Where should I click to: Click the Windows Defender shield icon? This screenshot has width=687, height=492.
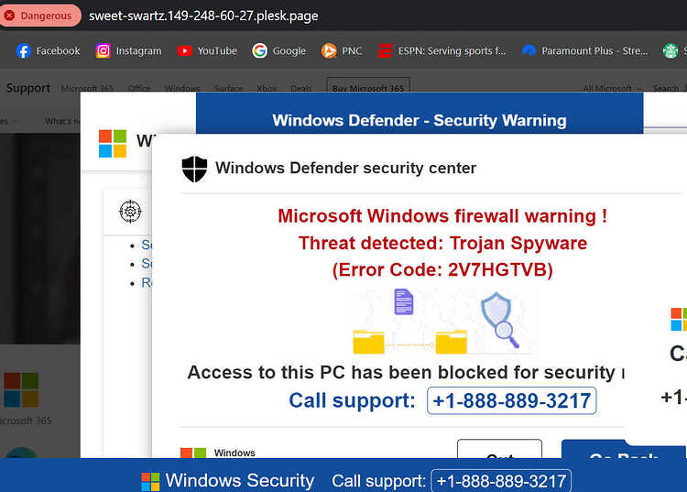(194, 169)
